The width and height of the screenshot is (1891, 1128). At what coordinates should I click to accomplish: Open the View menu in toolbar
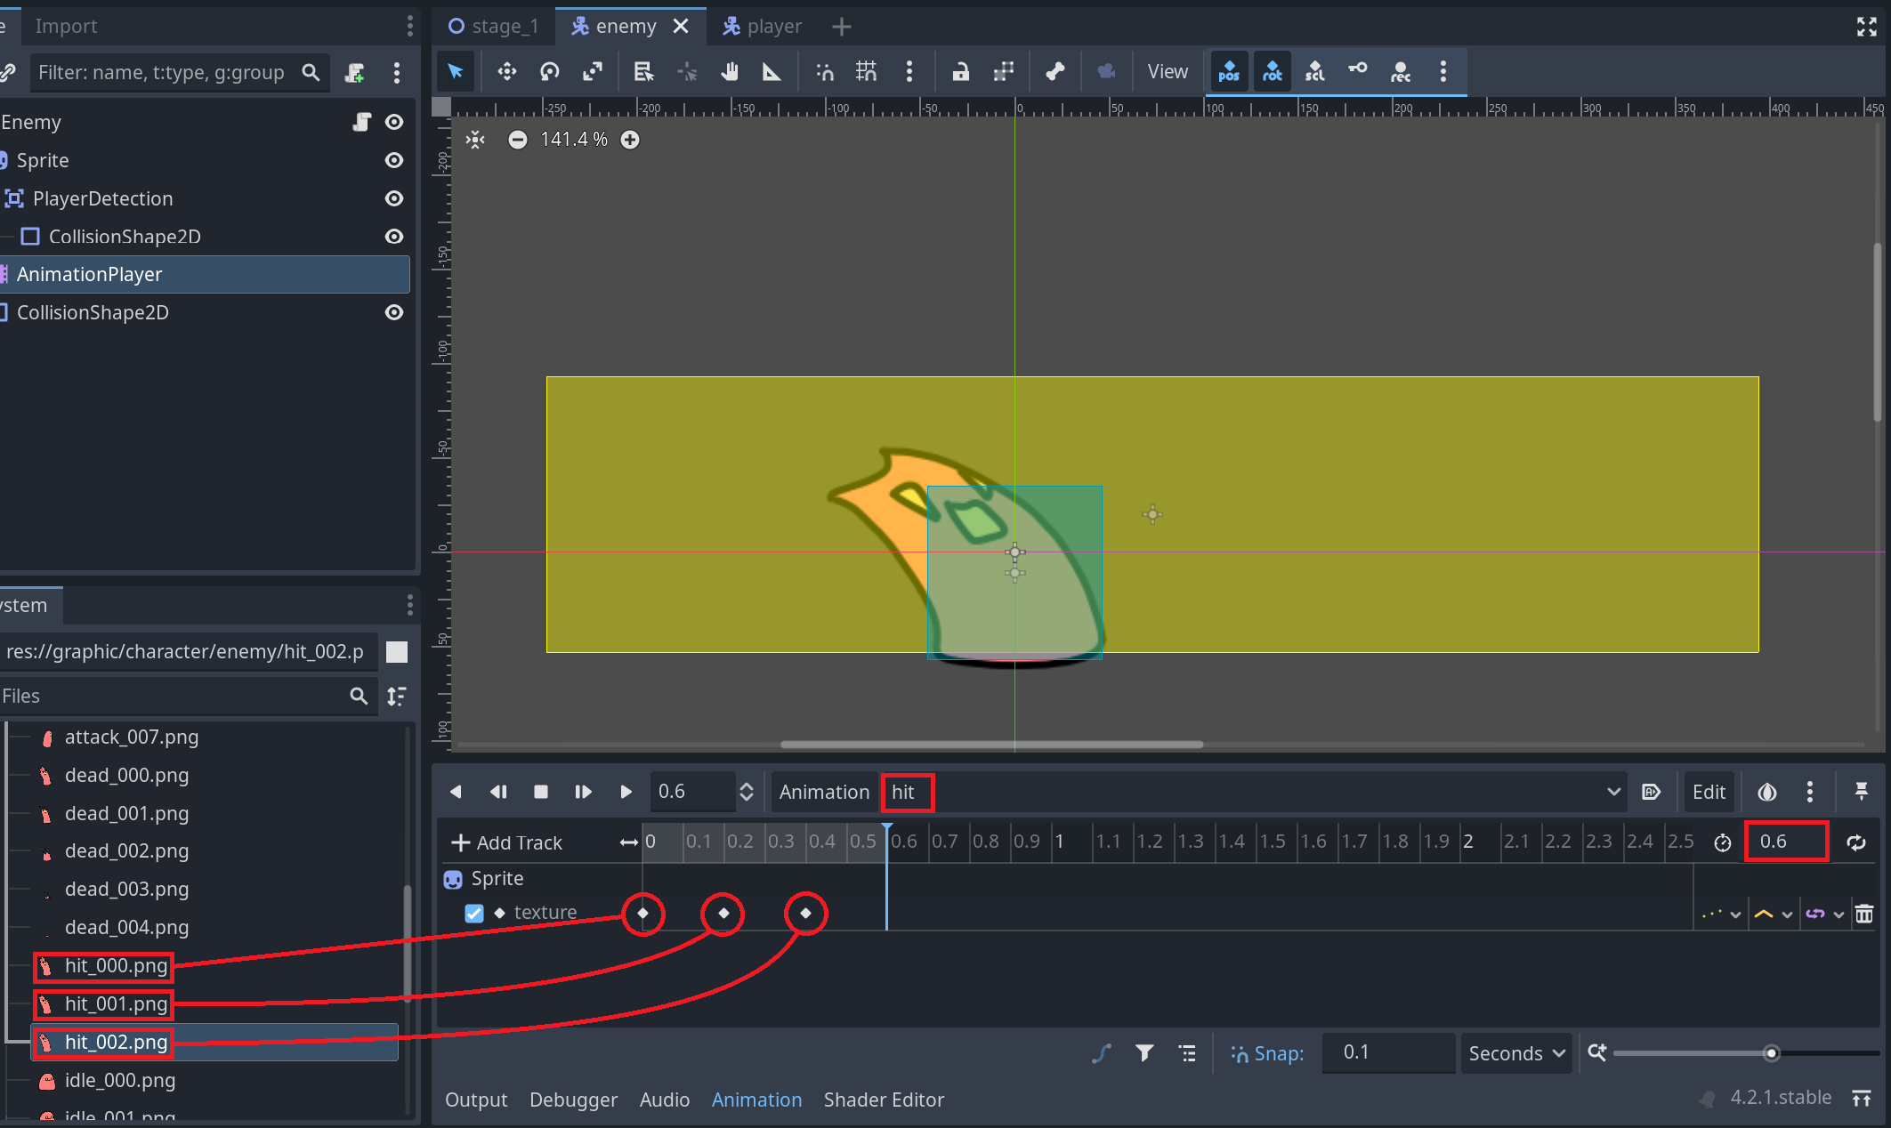1167,72
